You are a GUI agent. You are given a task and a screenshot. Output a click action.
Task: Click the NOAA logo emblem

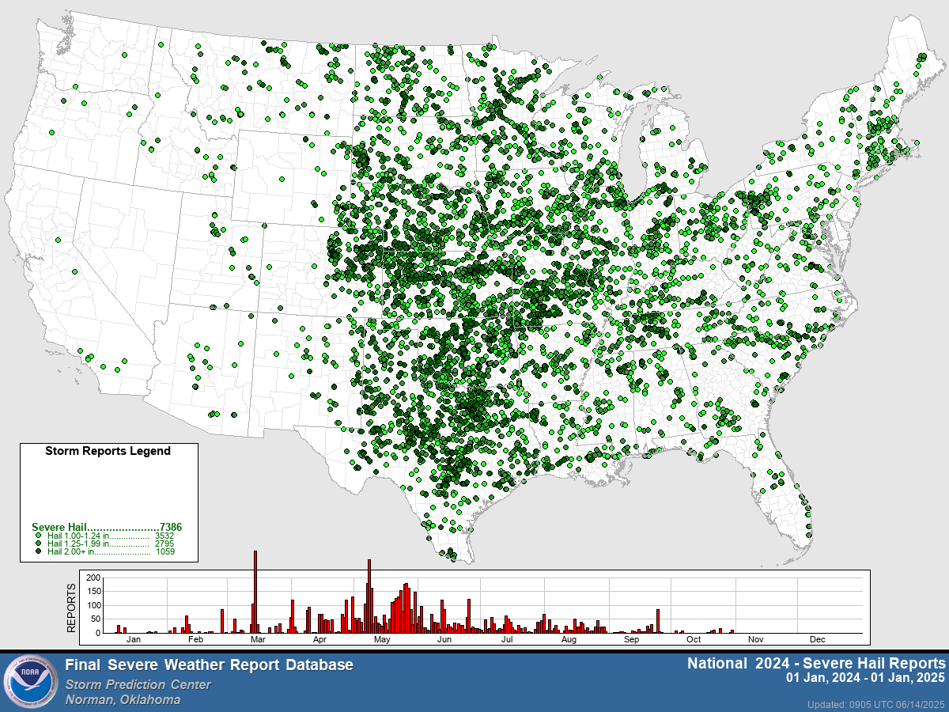(x=29, y=682)
